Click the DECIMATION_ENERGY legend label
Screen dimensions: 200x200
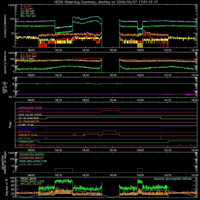coord(32,154)
